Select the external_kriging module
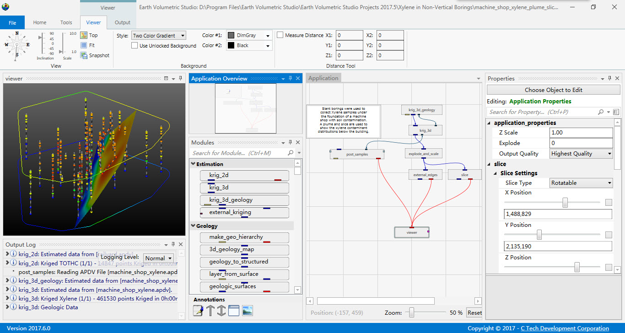625x333 pixels. pos(244,213)
